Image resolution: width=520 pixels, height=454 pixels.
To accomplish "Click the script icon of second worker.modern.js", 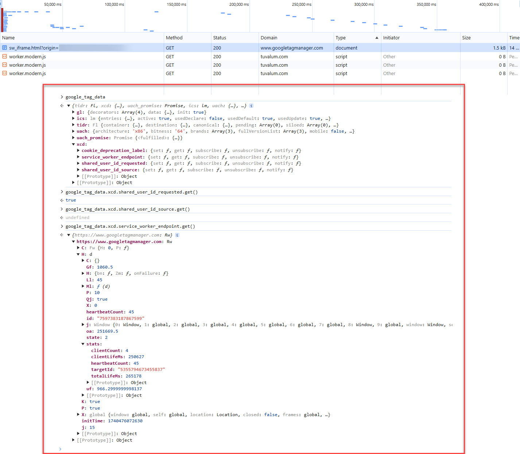I will tap(5, 65).
